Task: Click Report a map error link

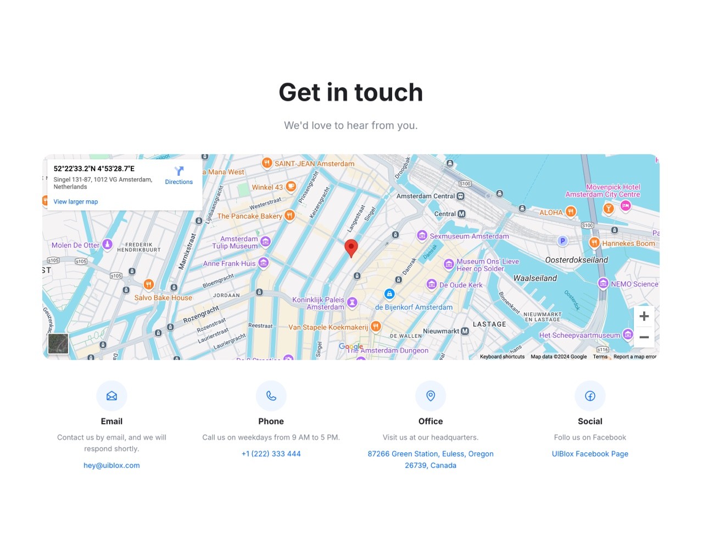Action: [635, 356]
